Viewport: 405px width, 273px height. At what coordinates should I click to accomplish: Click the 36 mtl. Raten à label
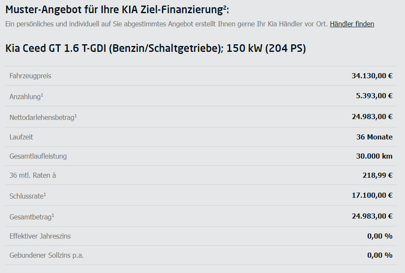(32, 175)
